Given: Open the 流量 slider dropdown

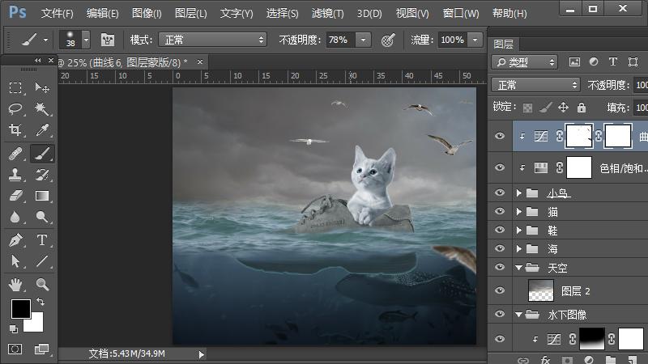Looking at the screenshot, I should point(475,40).
